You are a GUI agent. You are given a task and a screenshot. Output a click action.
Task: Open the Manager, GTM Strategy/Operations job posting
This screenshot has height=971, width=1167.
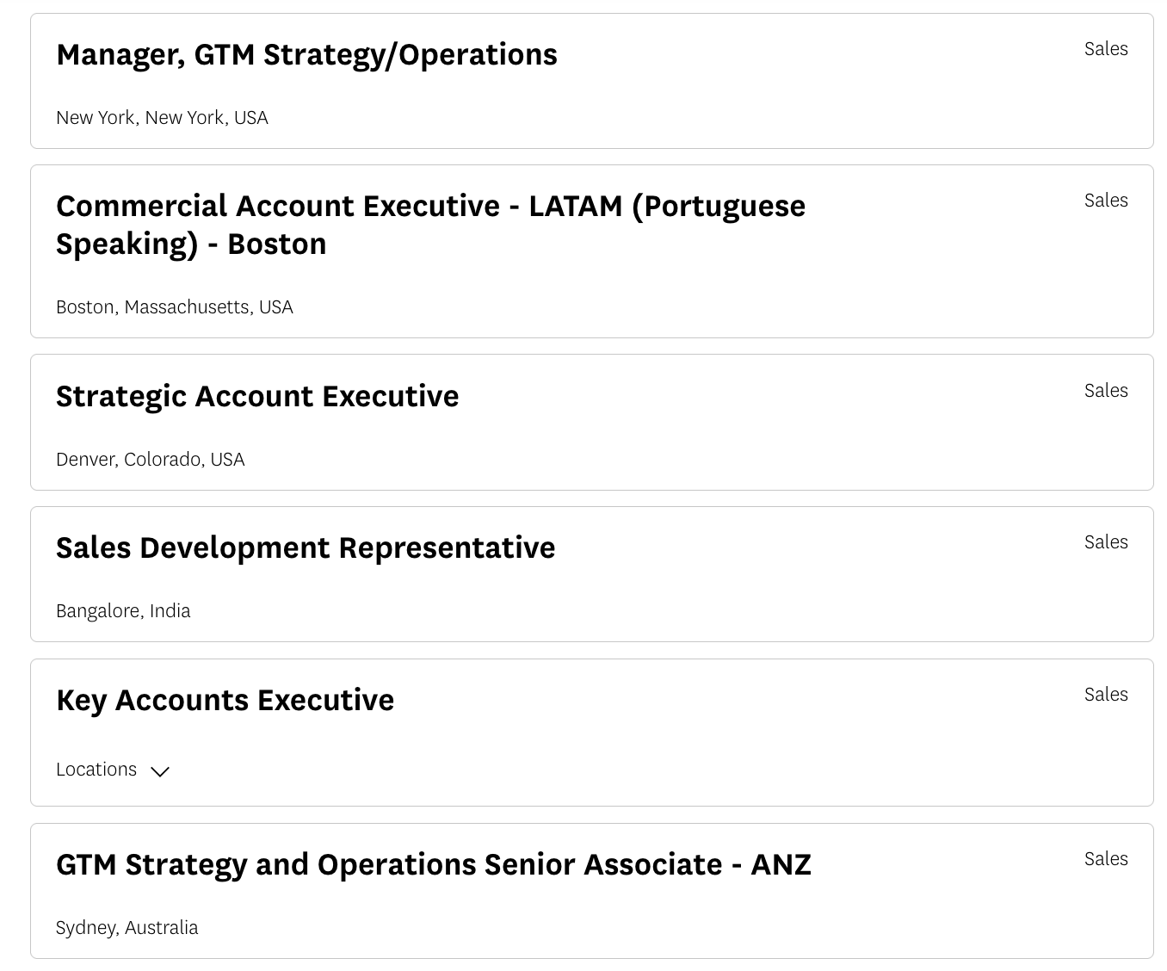pyautogui.click(x=306, y=53)
